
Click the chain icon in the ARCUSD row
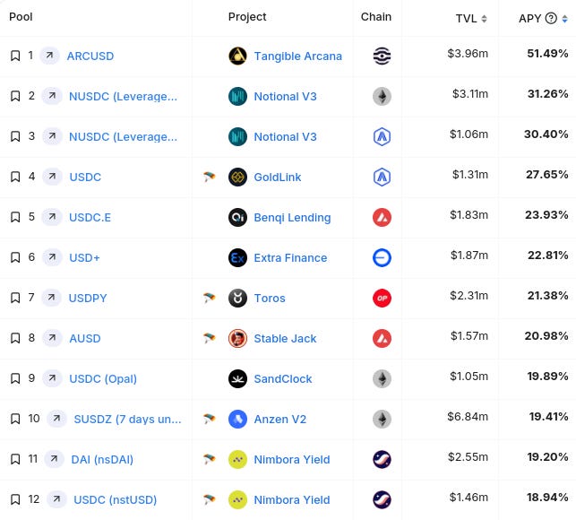pos(382,56)
